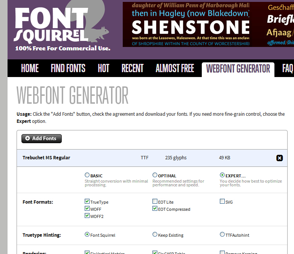Uncheck the WOFF format checkbox

87,209
